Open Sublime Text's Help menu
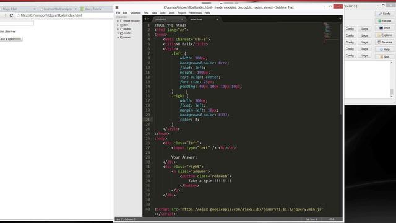 [207, 12]
